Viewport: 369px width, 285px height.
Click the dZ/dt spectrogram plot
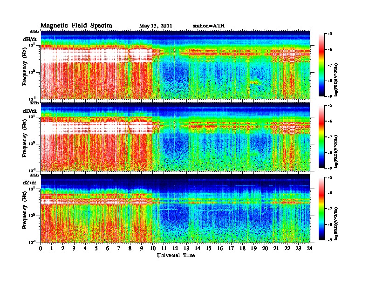[175, 208]
